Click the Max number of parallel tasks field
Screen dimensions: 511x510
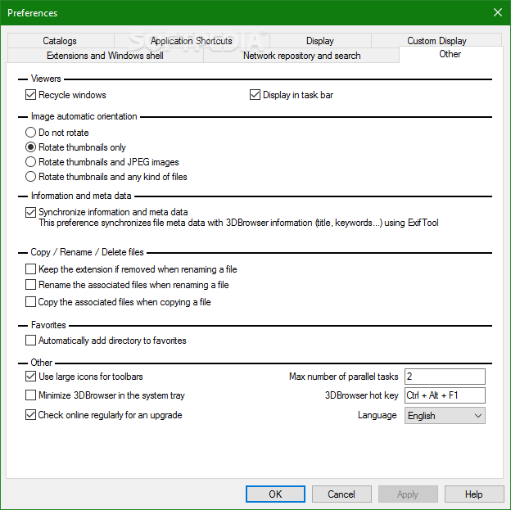click(x=445, y=377)
